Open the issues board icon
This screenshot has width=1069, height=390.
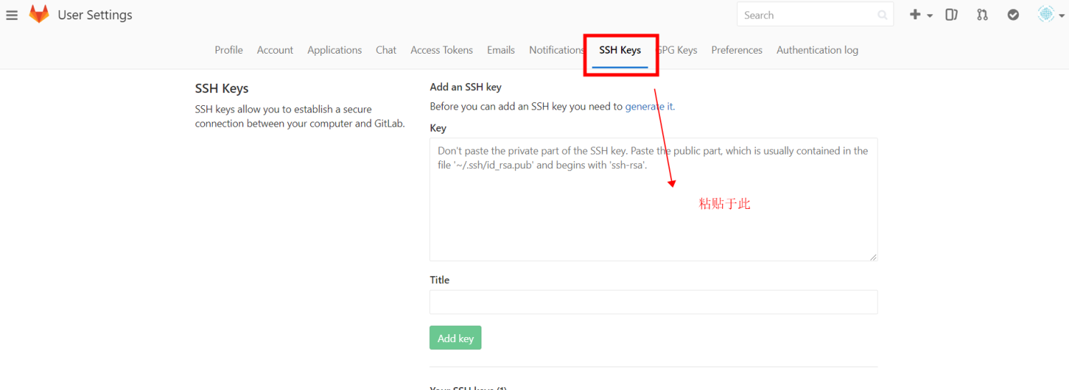tap(951, 14)
